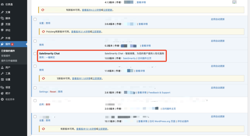The width and height of the screenshot is (250, 136).
Task: Open the SaleSmartly author link
Action: point(129,58)
